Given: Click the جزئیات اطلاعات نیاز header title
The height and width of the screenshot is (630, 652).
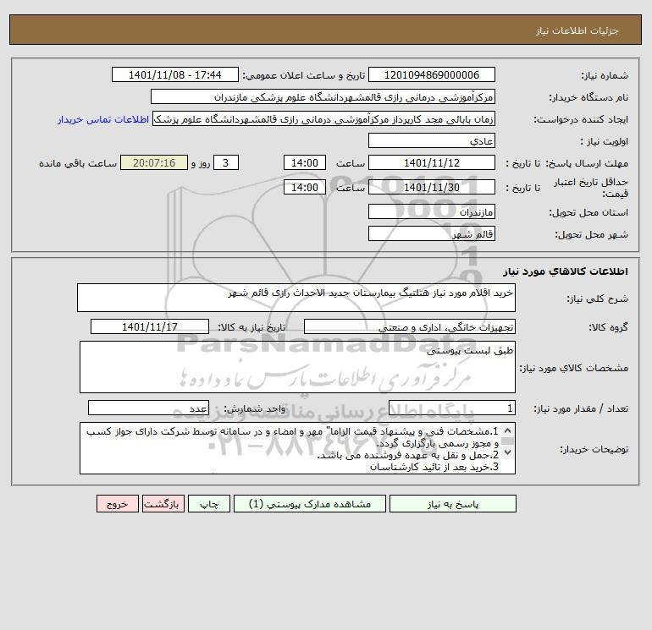Looking at the screenshot, I should coord(577,30).
